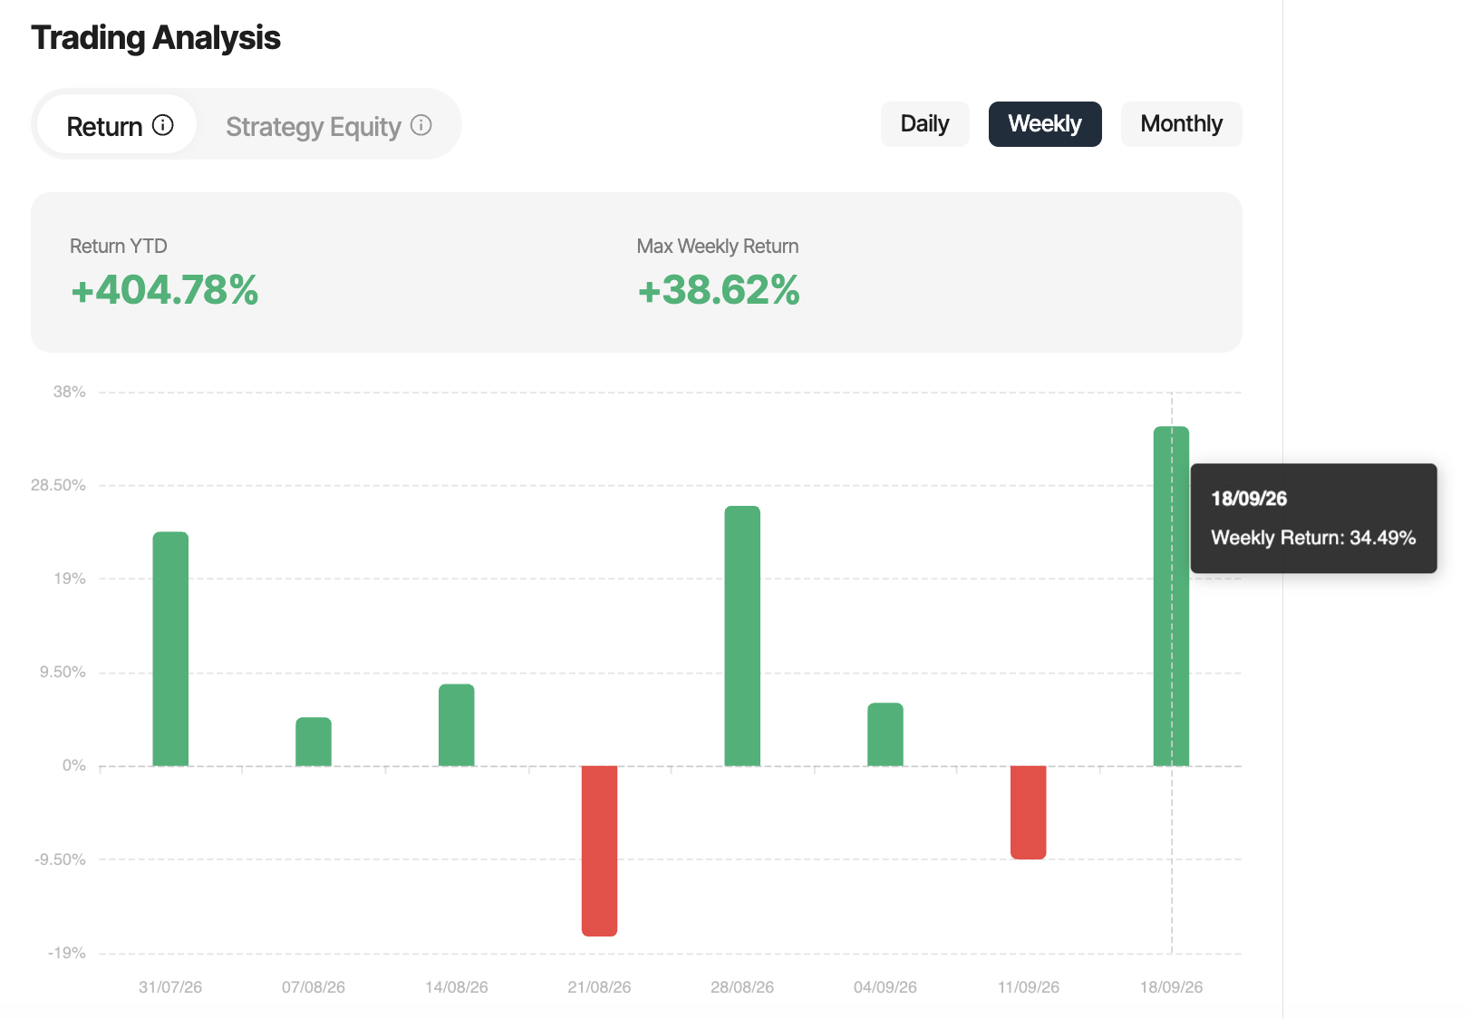
Task: Click the 'Max Weekly Return' label
Action: point(718,246)
